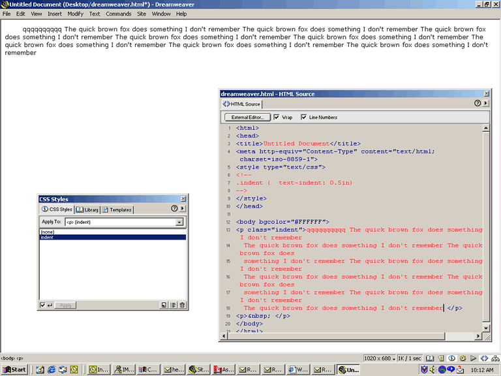Viewport: 501px width, 376px height.
Task: Close the HTML Source window
Action: [x=486, y=94]
